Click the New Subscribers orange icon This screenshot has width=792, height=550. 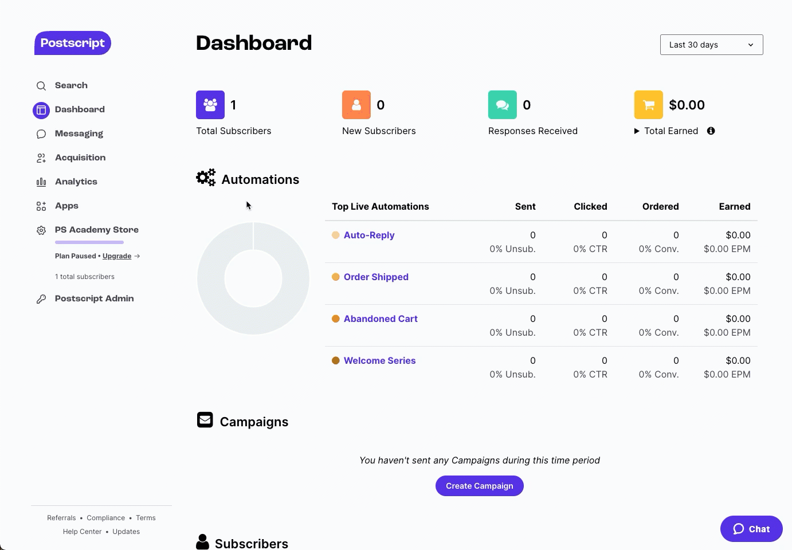356,105
